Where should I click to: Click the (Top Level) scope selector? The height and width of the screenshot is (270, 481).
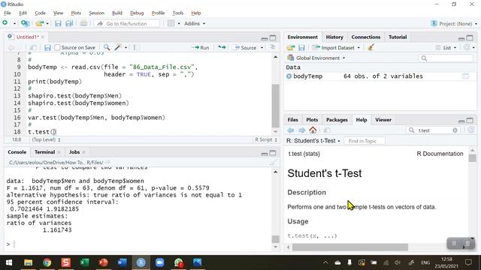click(x=46, y=139)
